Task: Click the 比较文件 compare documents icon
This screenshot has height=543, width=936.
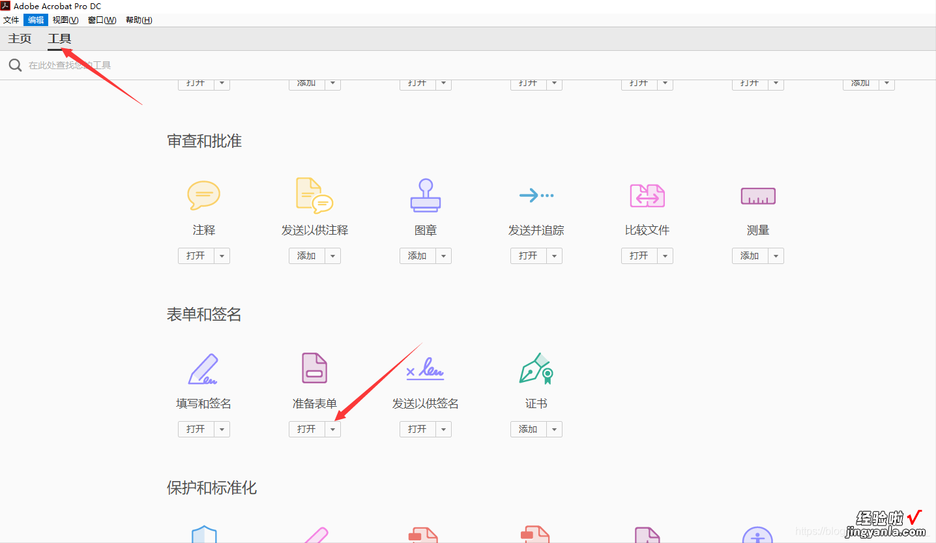Action: point(647,195)
